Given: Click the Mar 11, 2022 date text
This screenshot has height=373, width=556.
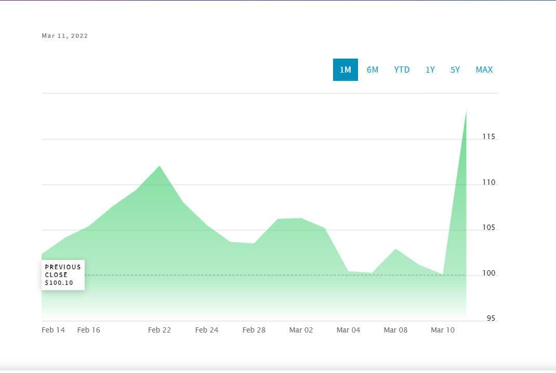Looking at the screenshot, I should (x=65, y=36).
